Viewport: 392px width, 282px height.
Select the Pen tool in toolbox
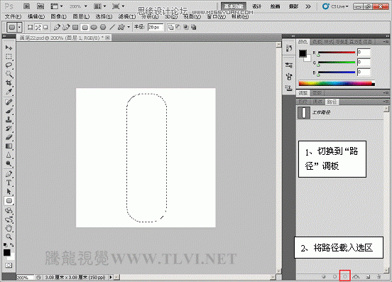9,174
